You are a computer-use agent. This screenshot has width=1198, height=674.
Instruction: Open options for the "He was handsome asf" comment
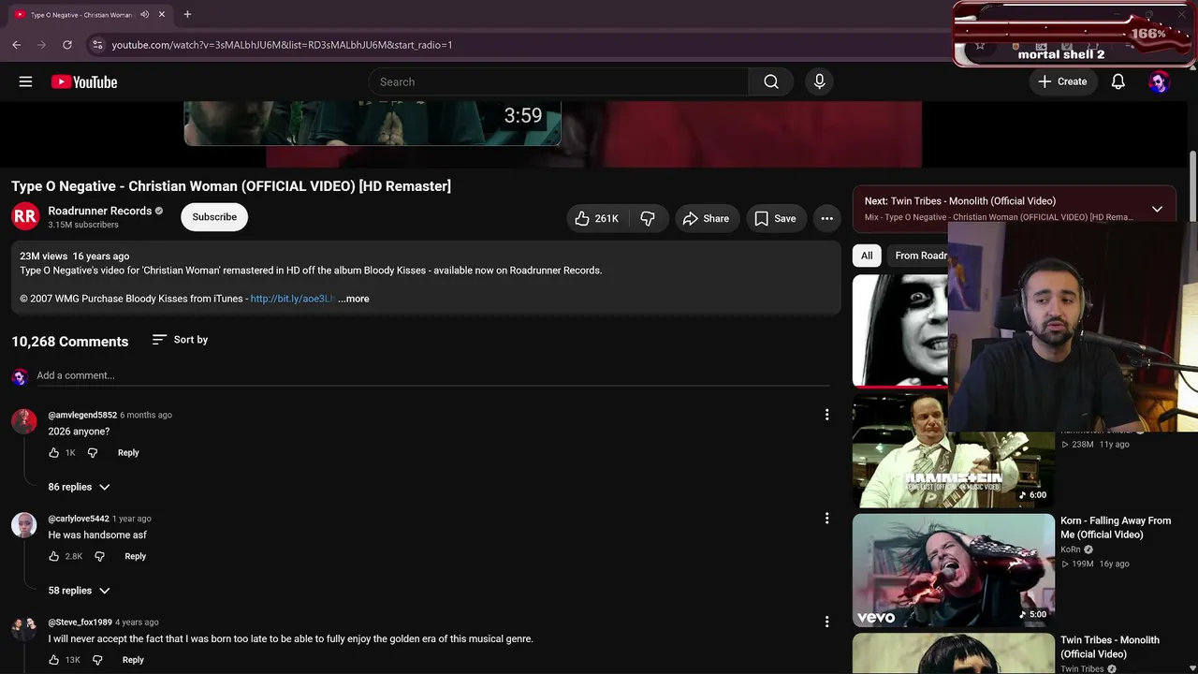point(826,519)
